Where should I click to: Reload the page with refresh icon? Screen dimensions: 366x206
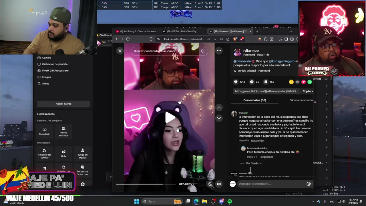tap(128, 39)
